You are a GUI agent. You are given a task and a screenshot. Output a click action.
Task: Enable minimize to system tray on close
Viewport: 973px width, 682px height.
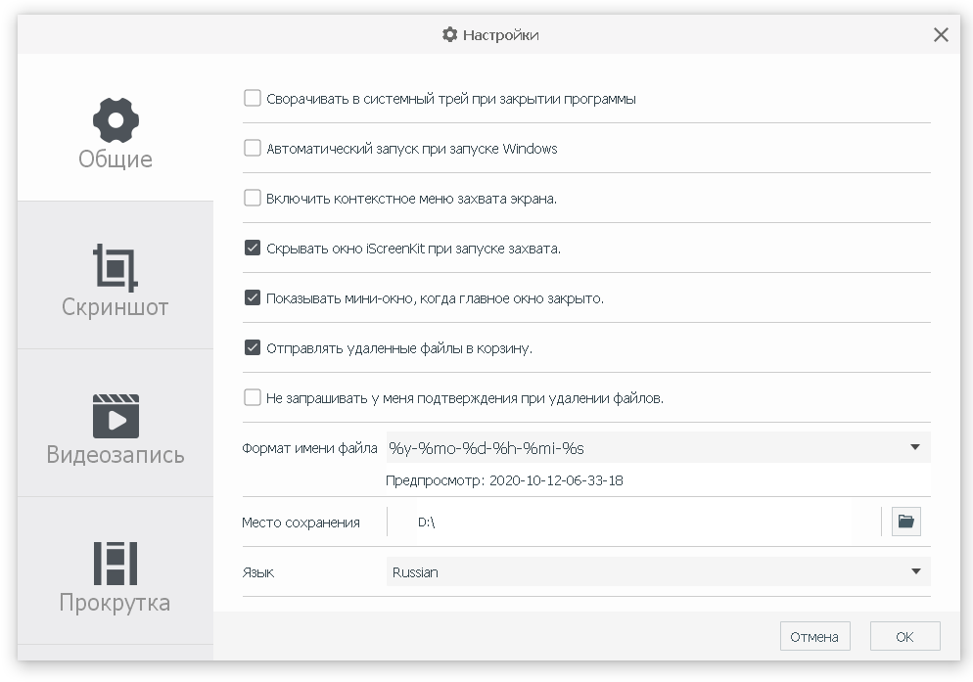click(x=253, y=99)
